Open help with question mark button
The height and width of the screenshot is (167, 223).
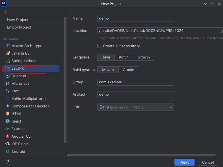pos(8,162)
